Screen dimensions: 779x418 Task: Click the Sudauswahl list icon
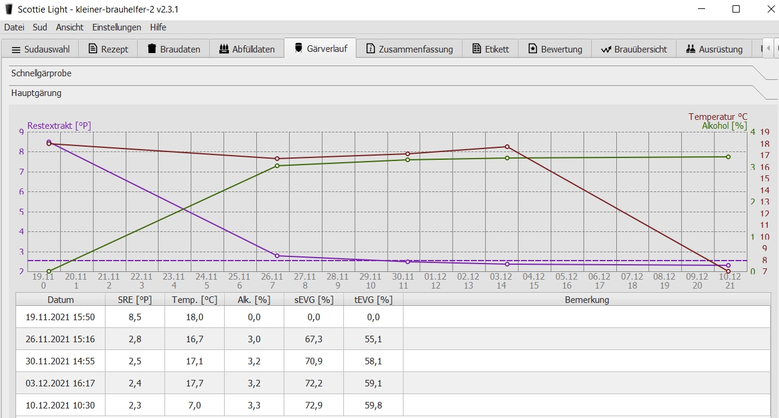pyautogui.click(x=16, y=49)
